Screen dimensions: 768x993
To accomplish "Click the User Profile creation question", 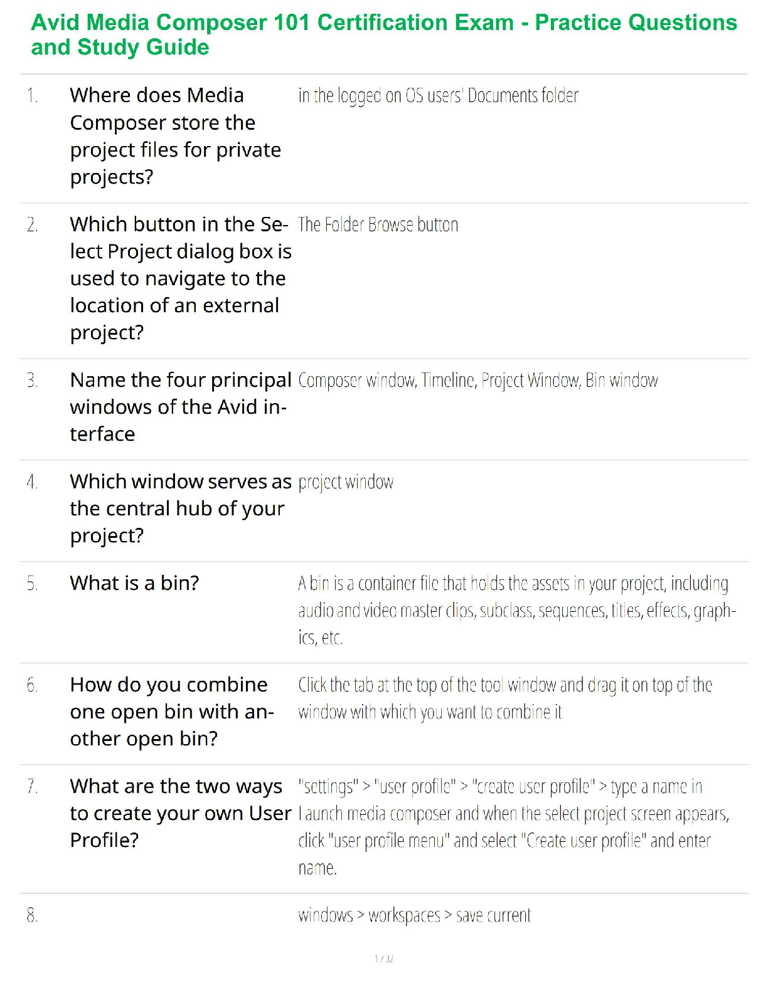I will coord(180,813).
